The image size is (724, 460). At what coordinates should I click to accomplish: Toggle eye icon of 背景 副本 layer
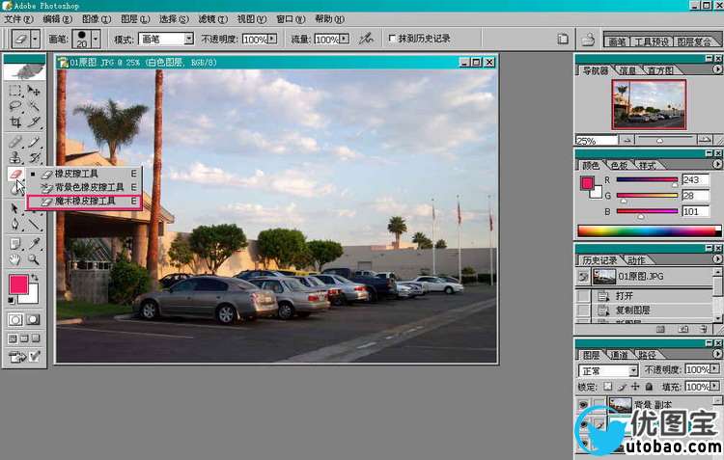583,405
